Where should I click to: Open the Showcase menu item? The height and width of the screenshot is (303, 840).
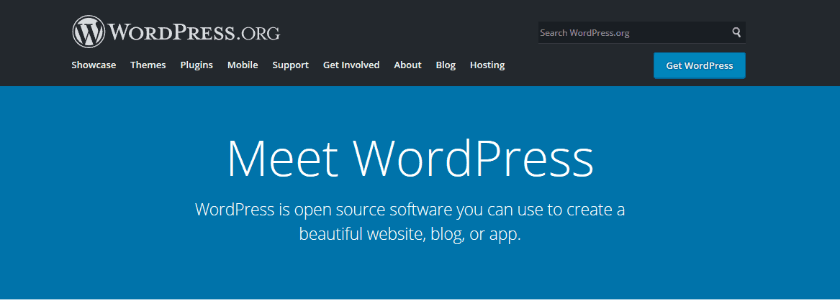point(94,65)
